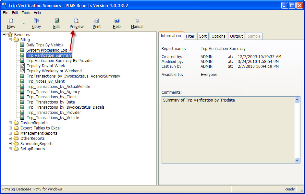Switch to the Options tab
Viewport: 305px width, 194px height.
(218, 36)
